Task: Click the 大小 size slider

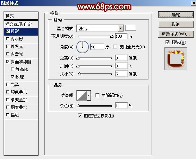Action: pyautogui.click(x=95, y=74)
